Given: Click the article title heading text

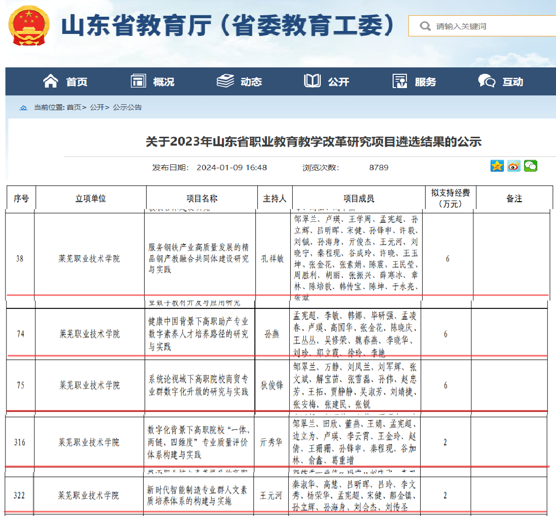Looking at the screenshot, I should (313, 142).
